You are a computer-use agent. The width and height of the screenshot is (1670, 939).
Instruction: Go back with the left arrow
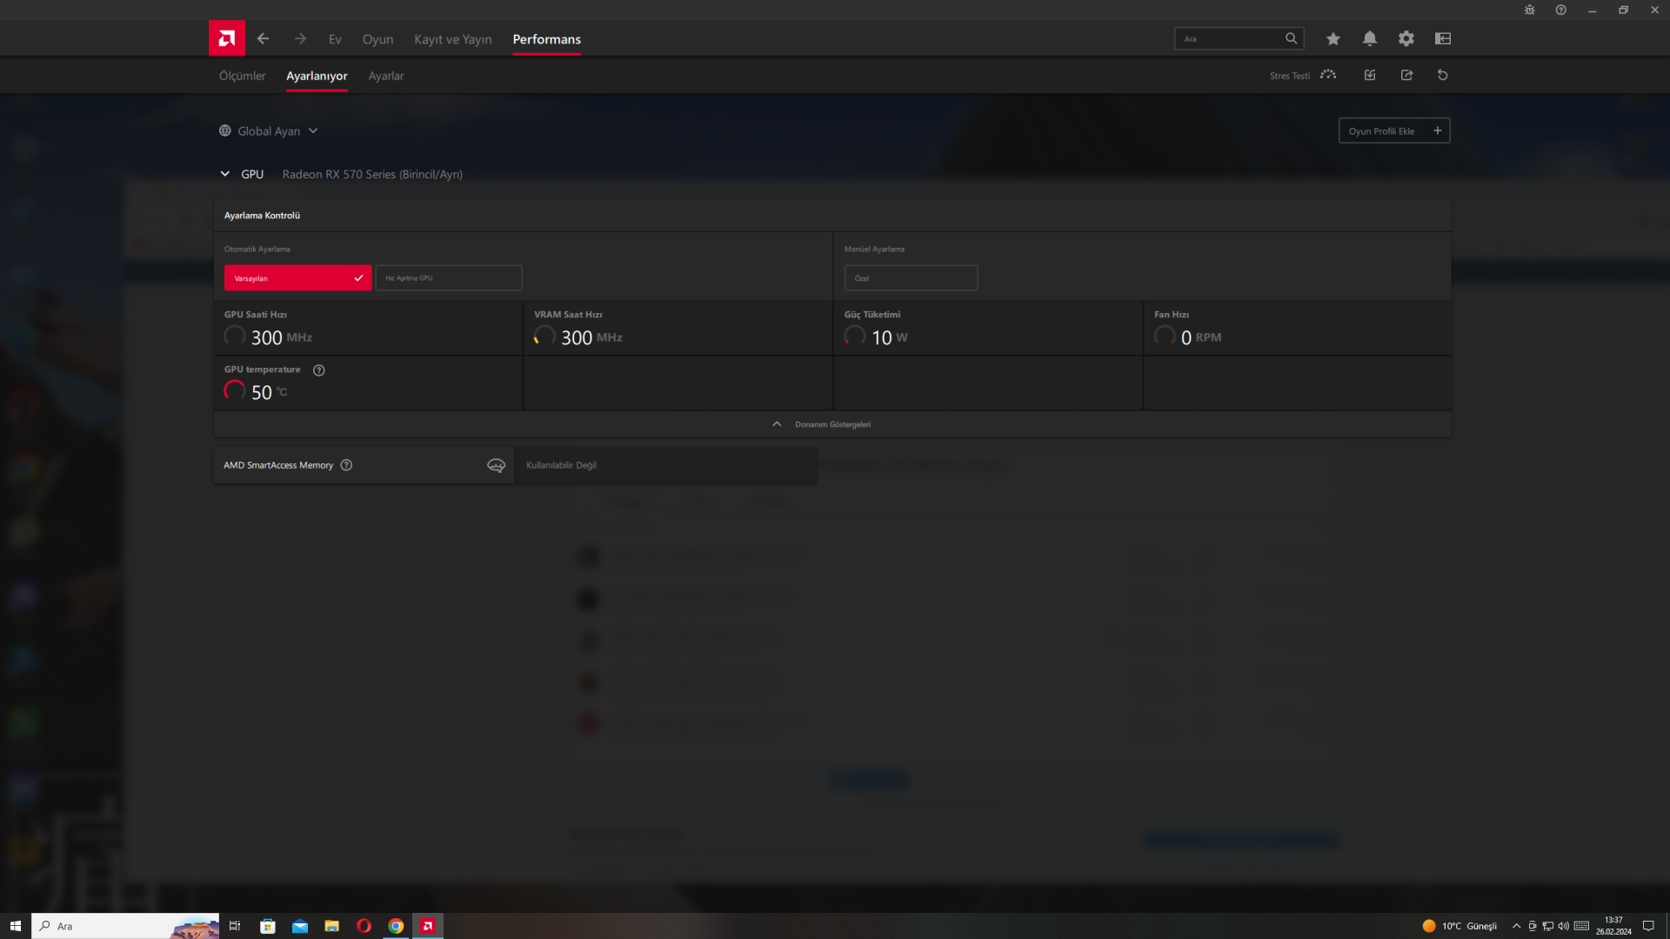point(263,38)
